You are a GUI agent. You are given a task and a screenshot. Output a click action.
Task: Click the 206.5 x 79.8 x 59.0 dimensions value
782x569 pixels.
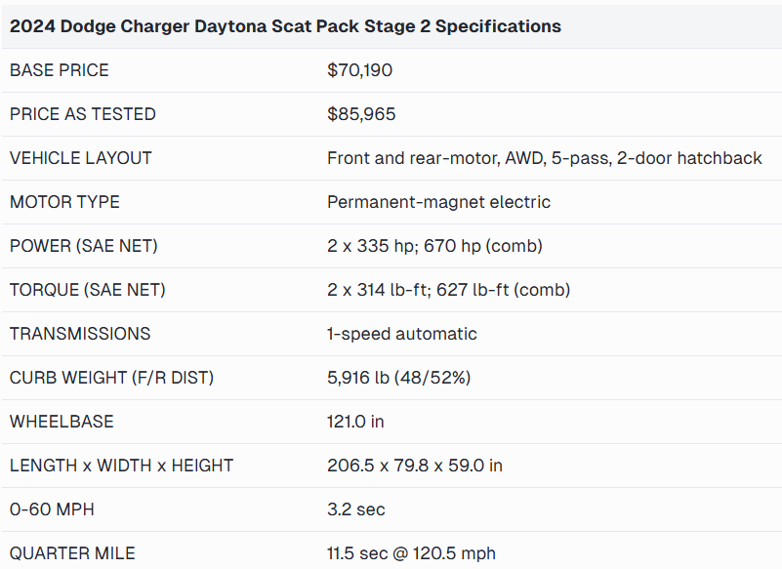click(x=415, y=466)
